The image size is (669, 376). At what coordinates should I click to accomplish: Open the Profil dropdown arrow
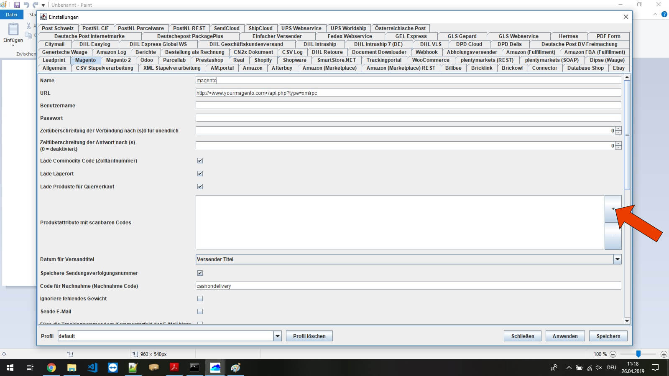[x=277, y=336]
